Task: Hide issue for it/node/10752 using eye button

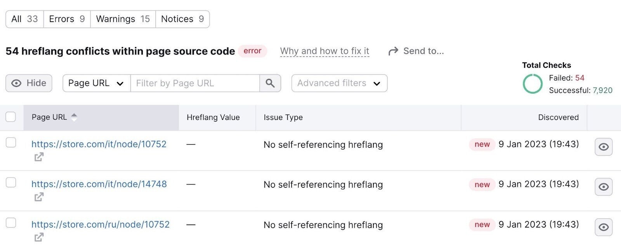Action: [x=604, y=147]
